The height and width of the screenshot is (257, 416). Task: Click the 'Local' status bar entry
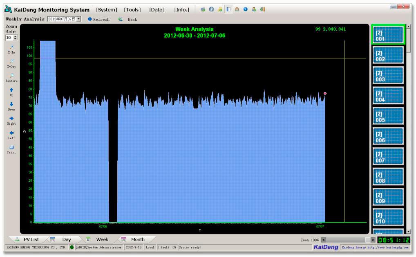(x=150, y=248)
